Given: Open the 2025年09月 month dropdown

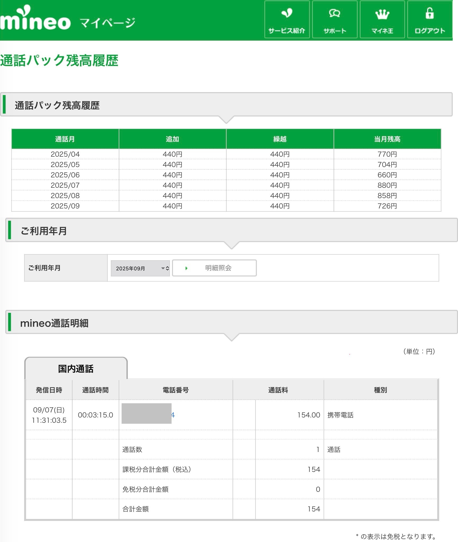Looking at the screenshot, I should 140,268.
